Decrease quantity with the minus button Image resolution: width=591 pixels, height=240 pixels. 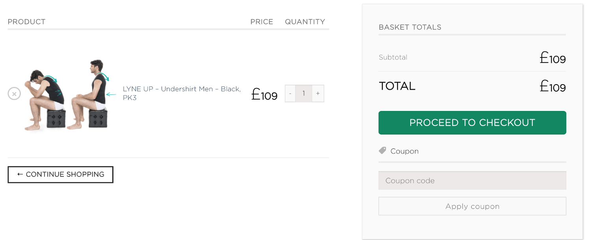pyautogui.click(x=290, y=94)
